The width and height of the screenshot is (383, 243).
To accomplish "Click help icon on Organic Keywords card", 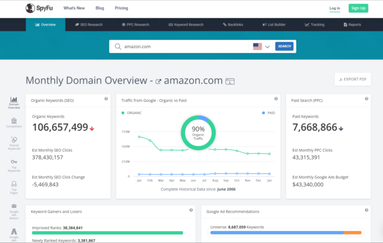I will click(x=106, y=99).
